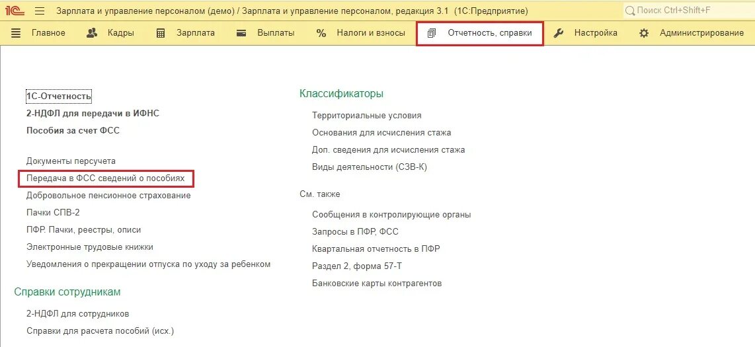This screenshot has width=755, height=347.
Task: Click the Главное list icon
Action: [x=16, y=33]
